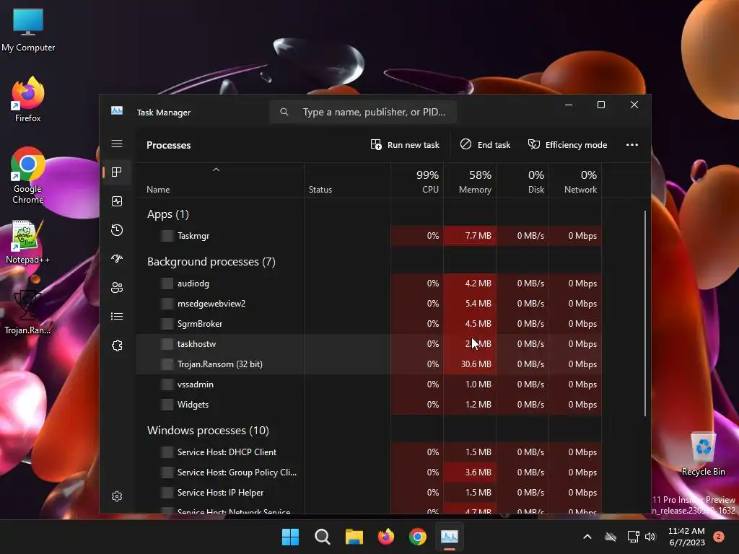Select the Taskmgr process row

point(369,236)
